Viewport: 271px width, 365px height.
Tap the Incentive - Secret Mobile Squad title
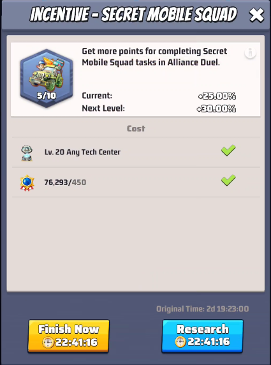click(x=133, y=15)
